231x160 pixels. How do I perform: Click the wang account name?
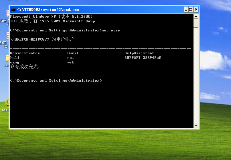[15, 62]
